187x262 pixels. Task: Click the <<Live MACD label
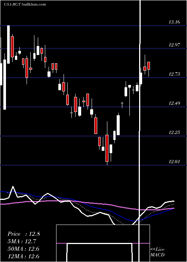(157, 252)
